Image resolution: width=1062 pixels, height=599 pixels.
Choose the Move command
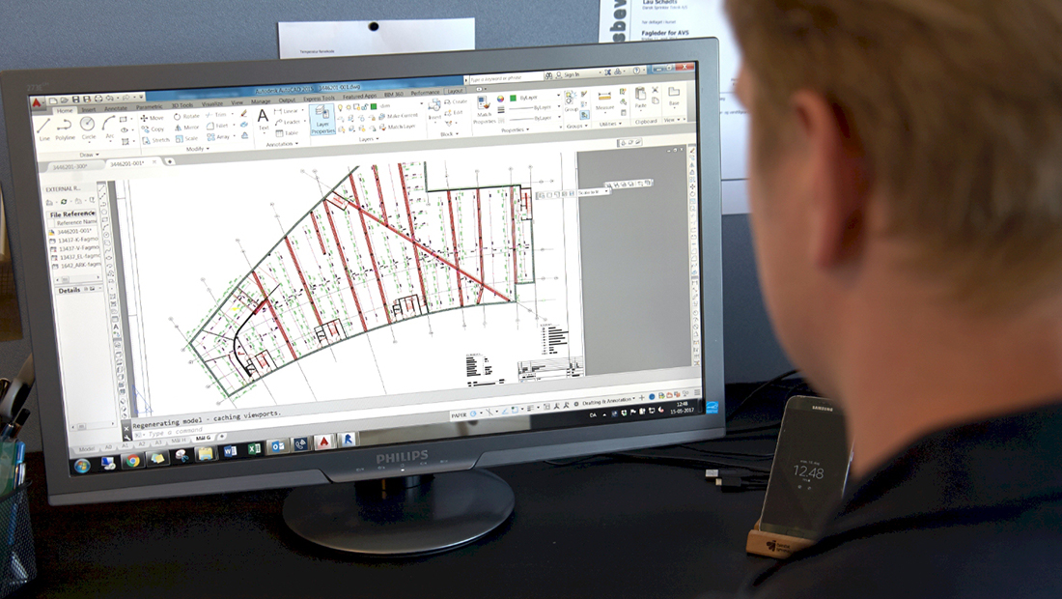[153, 118]
